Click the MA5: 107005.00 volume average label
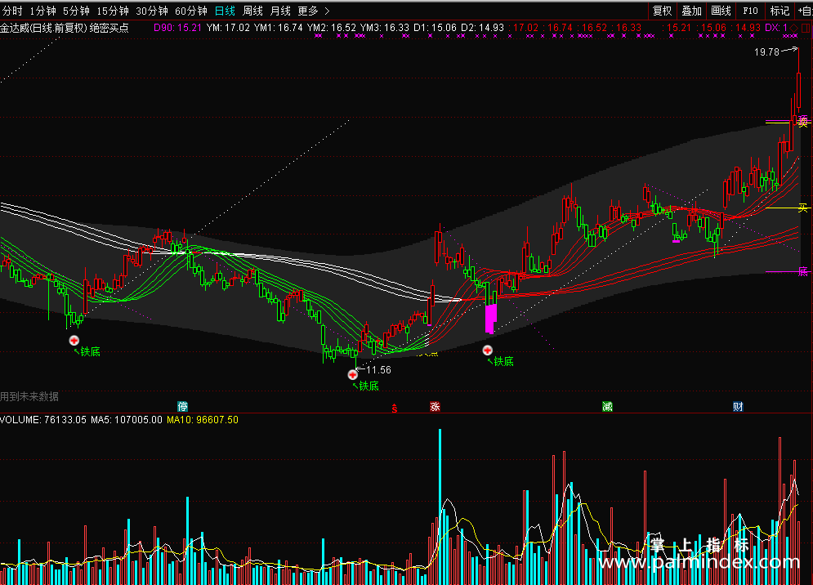The image size is (813, 585). coord(127,420)
